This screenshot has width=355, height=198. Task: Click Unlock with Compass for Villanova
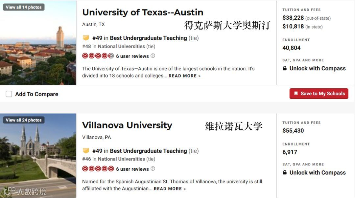(x=318, y=173)
